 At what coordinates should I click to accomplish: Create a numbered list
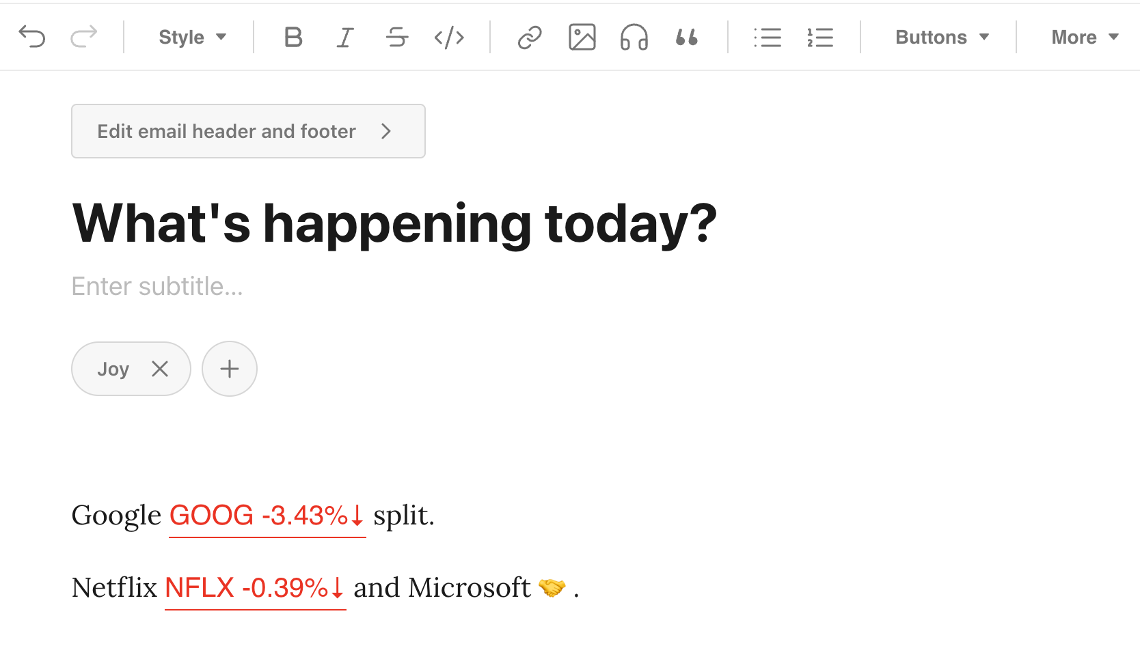point(819,37)
